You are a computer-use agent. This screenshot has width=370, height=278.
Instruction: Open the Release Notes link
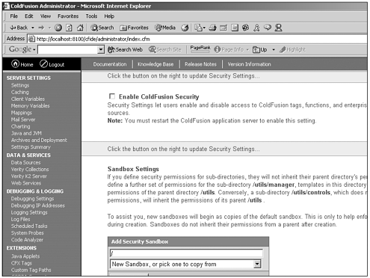pyautogui.click(x=200, y=64)
